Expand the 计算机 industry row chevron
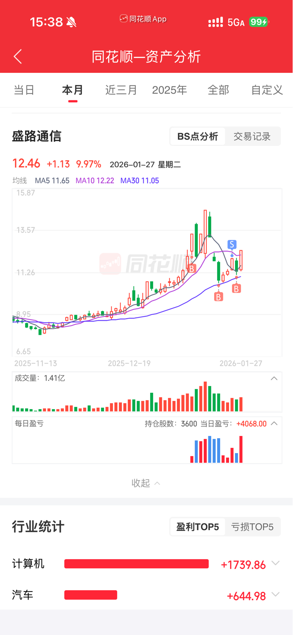This screenshot has width=293, height=635. click(275, 563)
